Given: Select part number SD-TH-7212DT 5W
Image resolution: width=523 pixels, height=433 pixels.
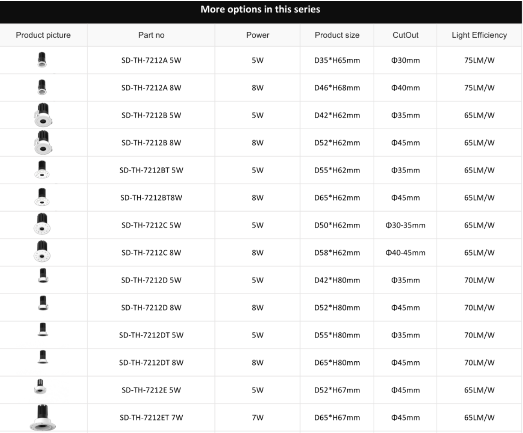Looking at the screenshot, I should [x=151, y=335].
